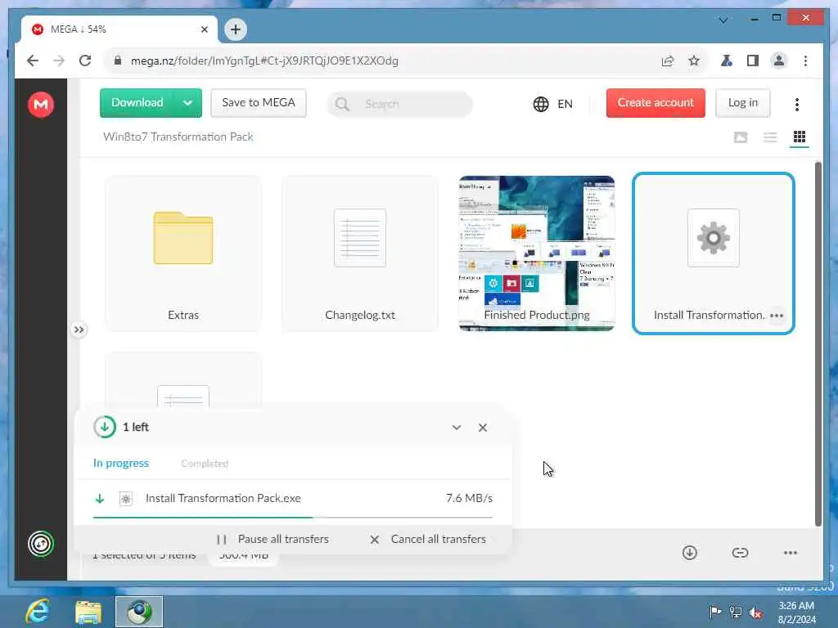Screen dimensions: 838x628
Task: Click the muted volume tray icon
Action: pyautogui.click(x=755, y=612)
